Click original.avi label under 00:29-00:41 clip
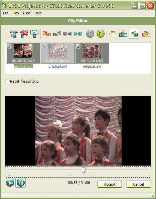This screenshot has width=156, height=199. (58, 66)
